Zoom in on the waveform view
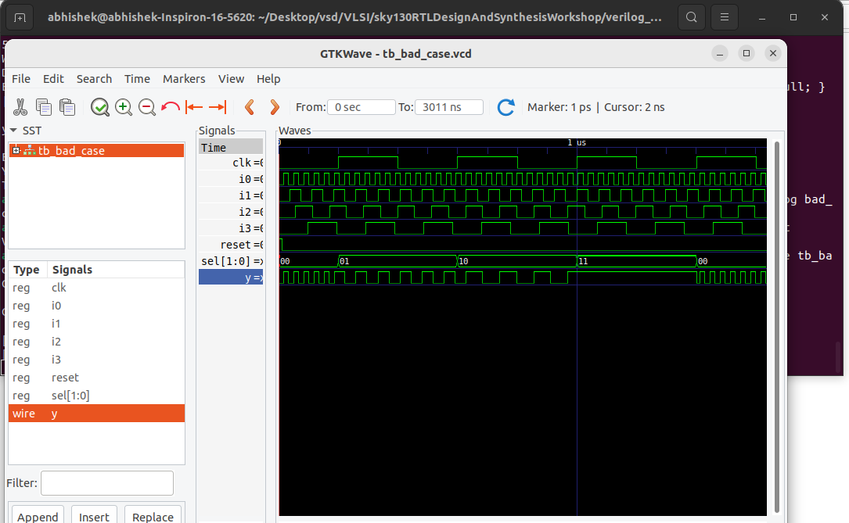The height and width of the screenshot is (523, 849). click(124, 107)
